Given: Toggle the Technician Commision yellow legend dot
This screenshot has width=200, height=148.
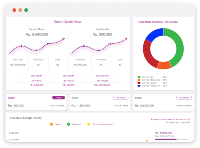Looking at the screenshot, I should point(89,124).
